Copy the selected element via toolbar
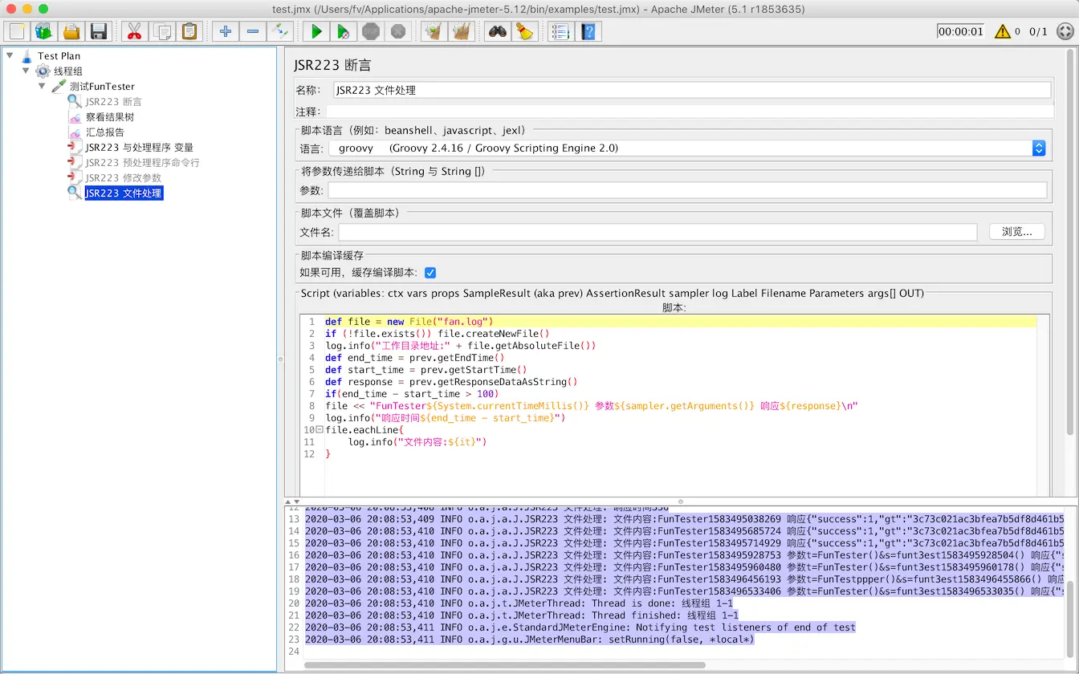This screenshot has width=1079, height=674. tap(161, 31)
